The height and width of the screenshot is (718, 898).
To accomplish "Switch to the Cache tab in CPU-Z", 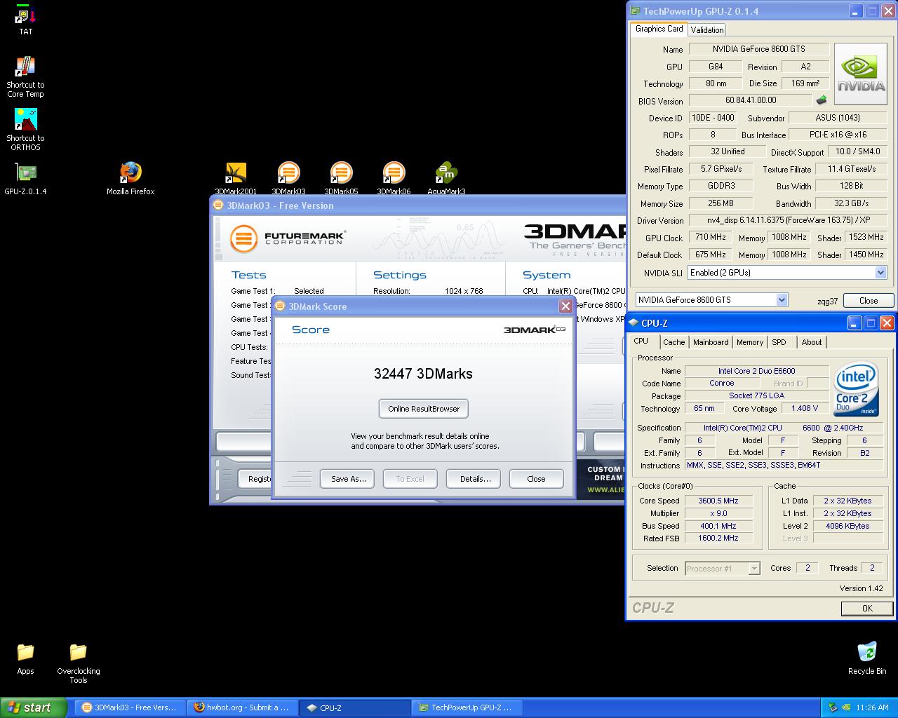I will pos(673,342).
